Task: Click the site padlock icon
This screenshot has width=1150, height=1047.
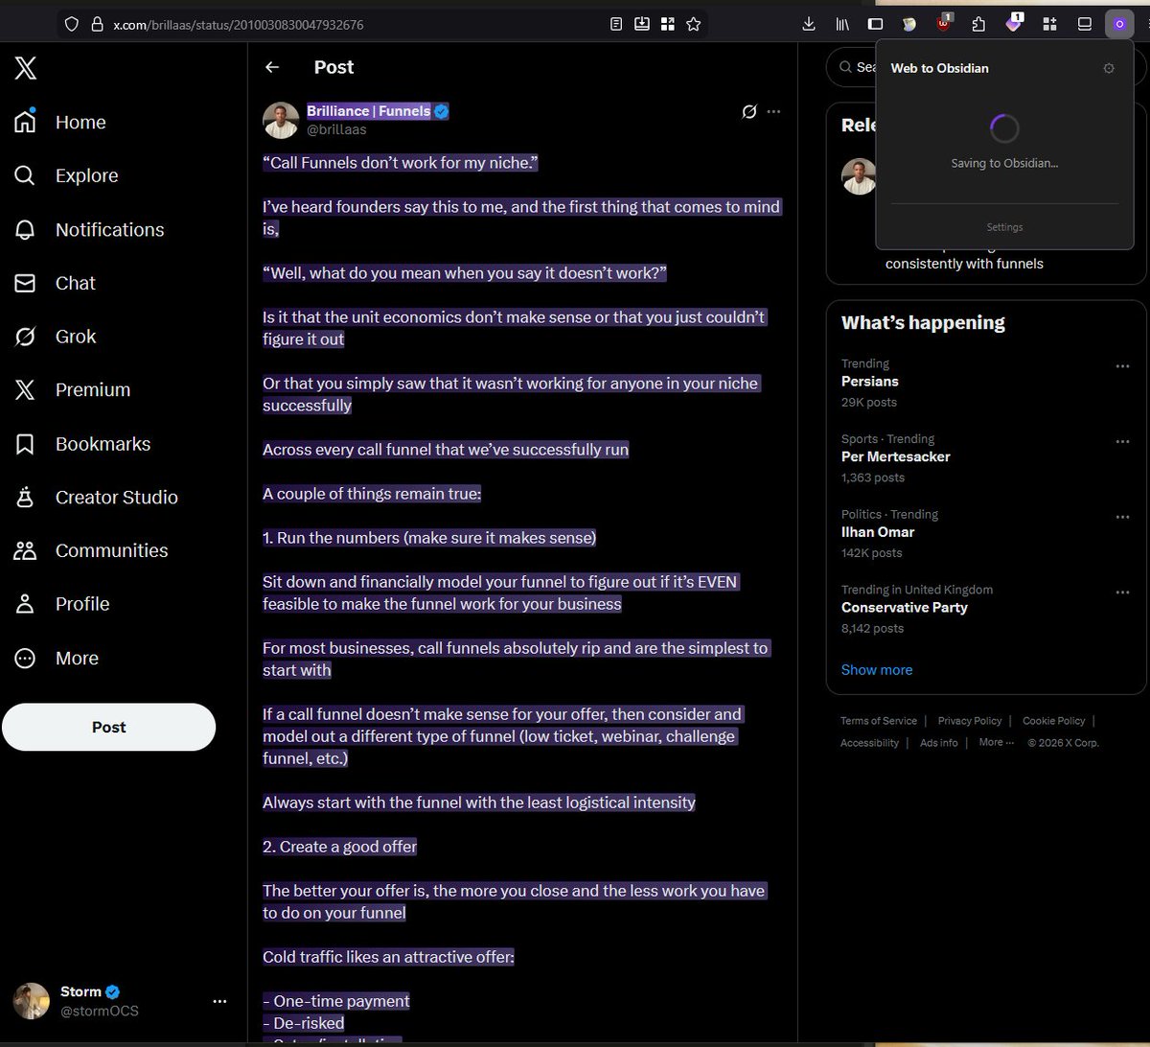Action: click(96, 24)
